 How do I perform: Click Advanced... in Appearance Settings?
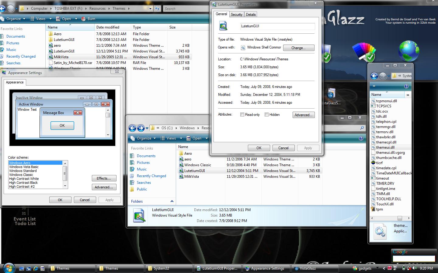(104, 187)
